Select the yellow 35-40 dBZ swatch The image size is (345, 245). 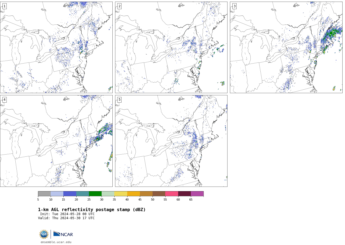tap(121, 194)
